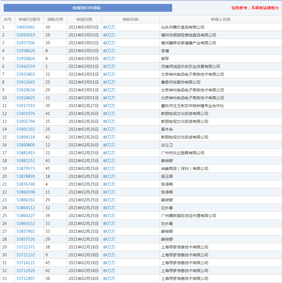The image size is (282, 283).
Task: Click the 申请人名称 column header
Action: coord(220,19)
